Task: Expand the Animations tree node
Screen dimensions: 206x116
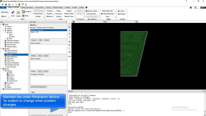Action: click(3, 83)
